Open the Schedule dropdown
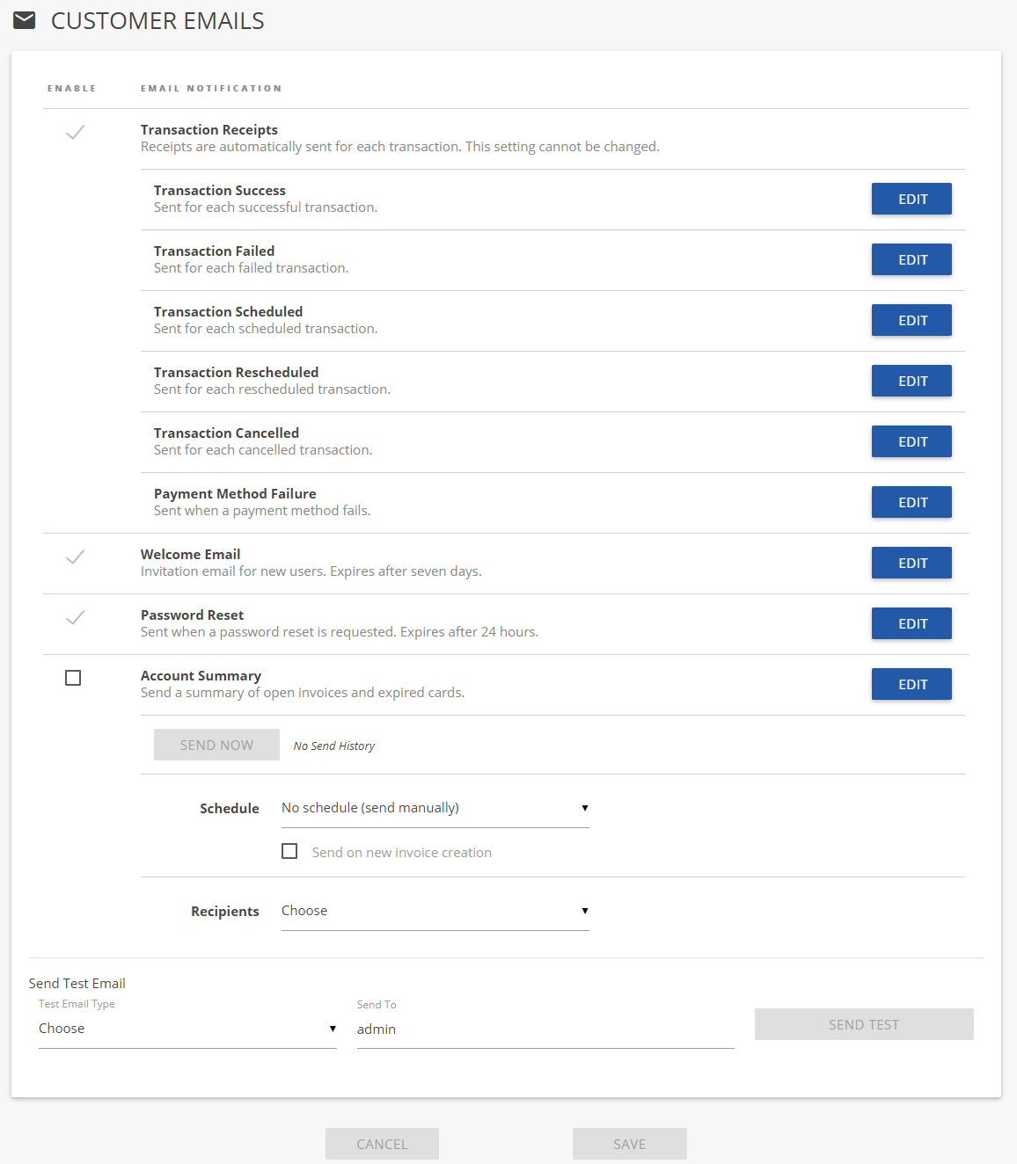Image resolution: width=1017 pixels, height=1164 pixels. click(435, 808)
